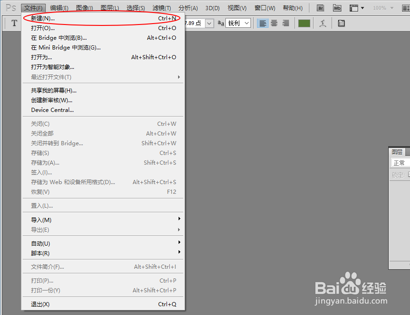This screenshot has height=315, width=410.
Task: Choose 新建(N)... from the File menu
Action: [x=103, y=18]
